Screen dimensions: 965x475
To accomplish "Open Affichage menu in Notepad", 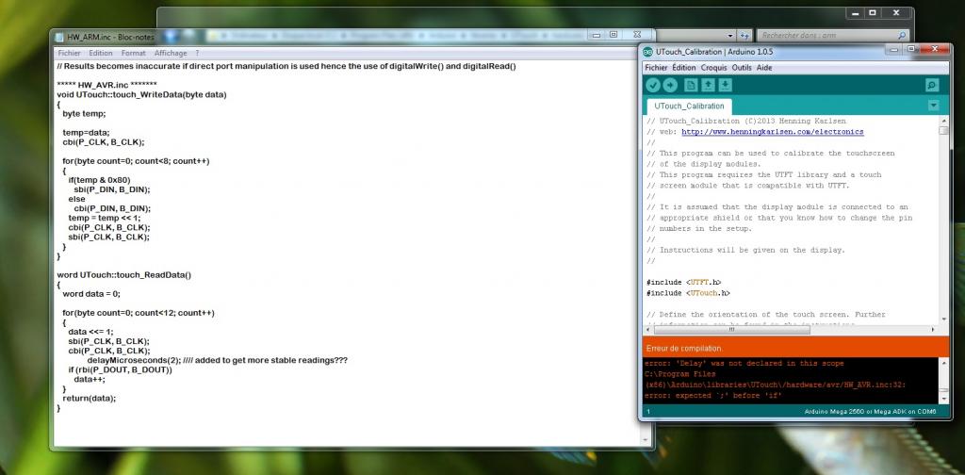I will 171,54.
